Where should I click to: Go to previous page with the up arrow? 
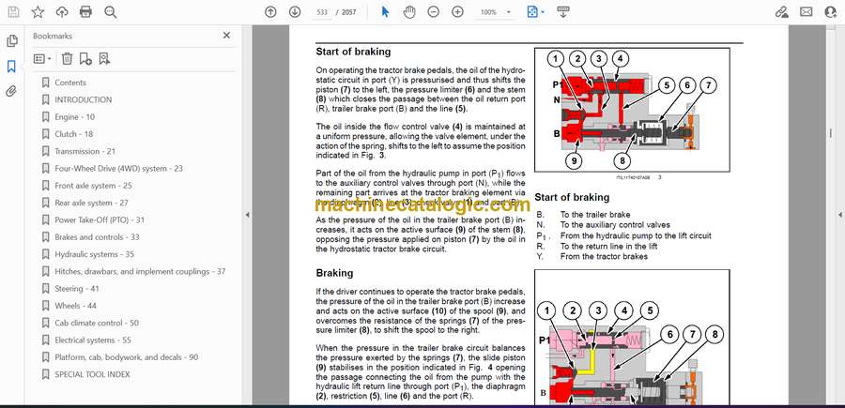tap(270, 12)
